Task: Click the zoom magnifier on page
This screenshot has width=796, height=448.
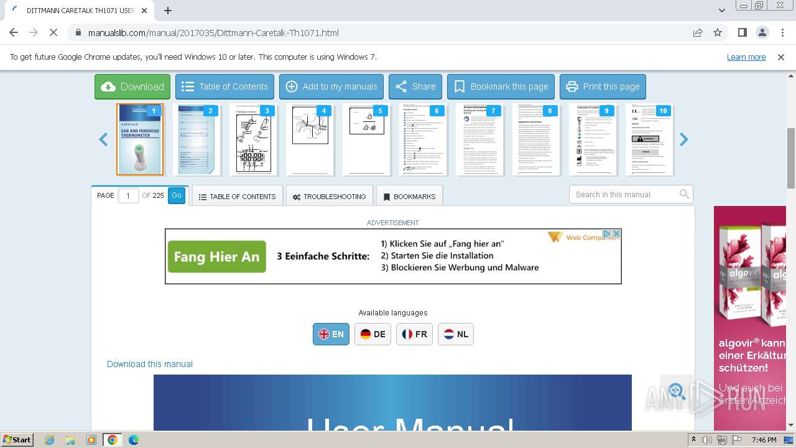Action: pos(677,391)
